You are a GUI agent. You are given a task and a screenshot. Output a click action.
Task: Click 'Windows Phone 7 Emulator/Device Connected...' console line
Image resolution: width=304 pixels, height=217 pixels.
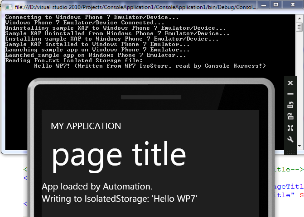pyautogui.click(x=85, y=23)
